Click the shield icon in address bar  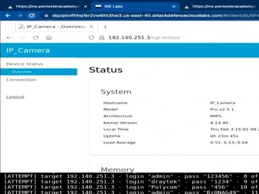click(91, 38)
